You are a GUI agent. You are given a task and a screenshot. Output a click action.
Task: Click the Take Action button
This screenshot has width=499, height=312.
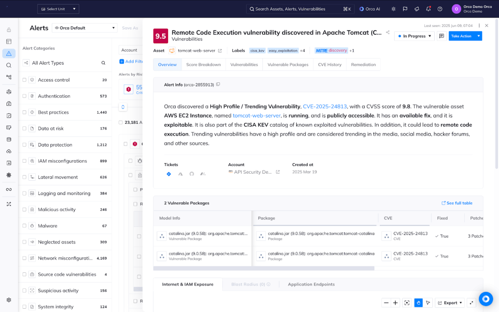tap(462, 36)
